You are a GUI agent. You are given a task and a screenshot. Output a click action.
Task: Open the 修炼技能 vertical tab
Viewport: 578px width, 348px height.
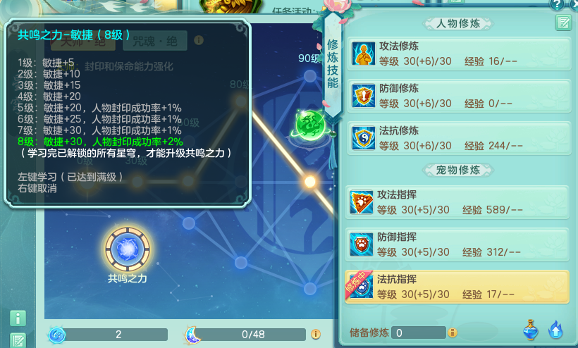(x=333, y=64)
